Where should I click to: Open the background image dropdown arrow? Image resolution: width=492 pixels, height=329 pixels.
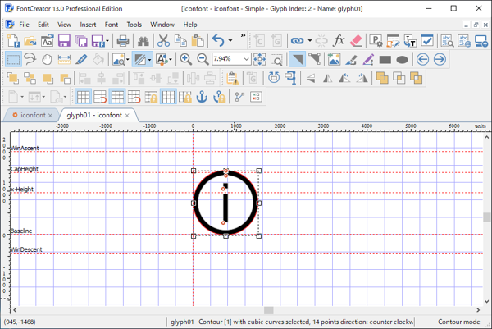tap(127, 59)
